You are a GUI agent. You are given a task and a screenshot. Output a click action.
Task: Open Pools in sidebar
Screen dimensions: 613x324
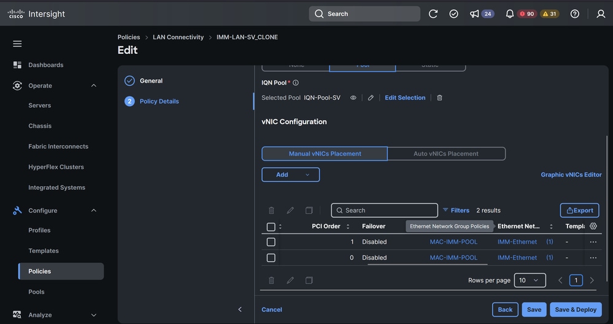click(x=36, y=292)
